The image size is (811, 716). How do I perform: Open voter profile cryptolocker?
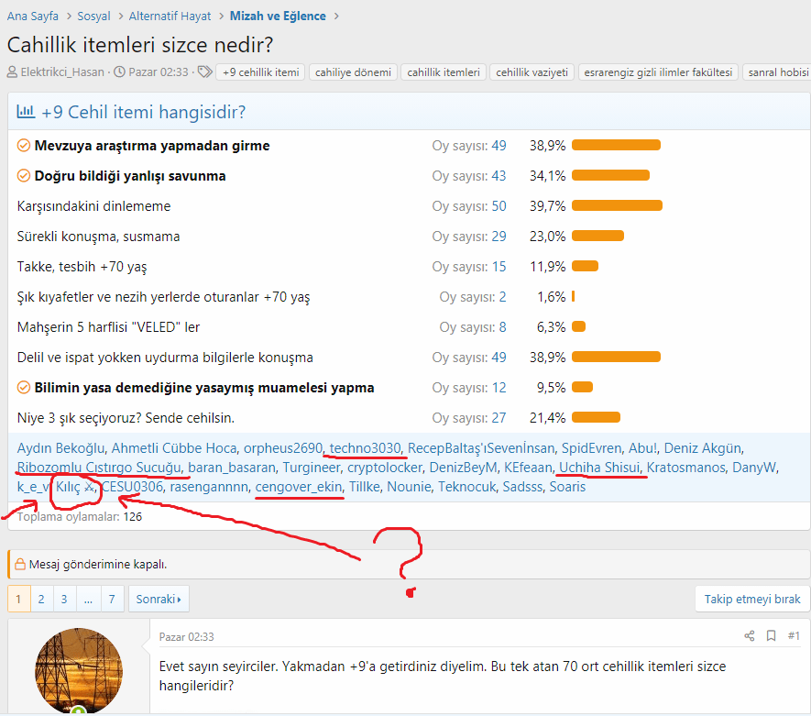tap(384, 468)
